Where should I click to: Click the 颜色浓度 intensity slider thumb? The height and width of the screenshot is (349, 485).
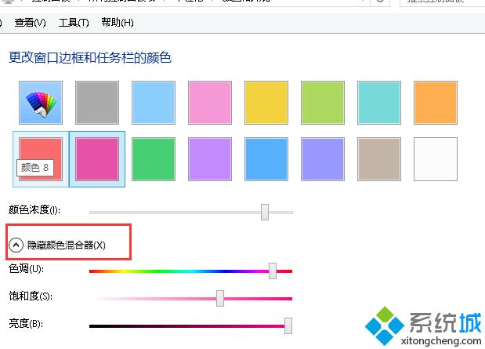click(265, 212)
